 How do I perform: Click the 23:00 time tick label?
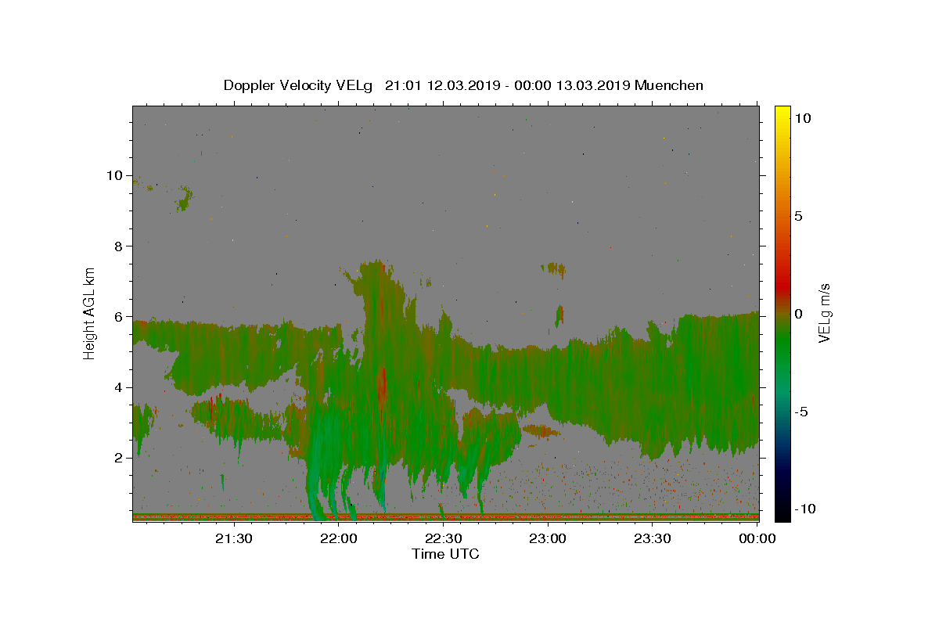tap(548, 538)
